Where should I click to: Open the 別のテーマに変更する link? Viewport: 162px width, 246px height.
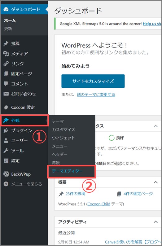pos(96,94)
